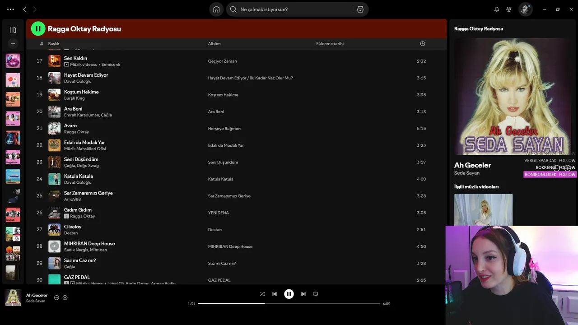Open artist Destan under Cilveloy

71,233
